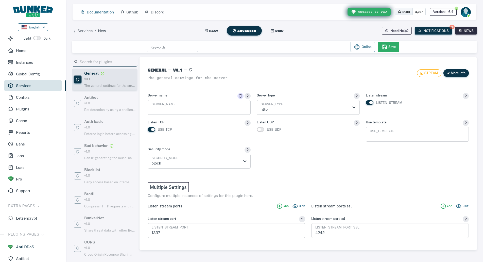This screenshot has width=483, height=262.
Task: Select the Global Config gear icon
Action: tap(10, 74)
